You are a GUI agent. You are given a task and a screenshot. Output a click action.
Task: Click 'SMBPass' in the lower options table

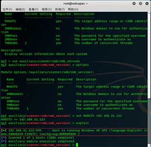(13, 101)
